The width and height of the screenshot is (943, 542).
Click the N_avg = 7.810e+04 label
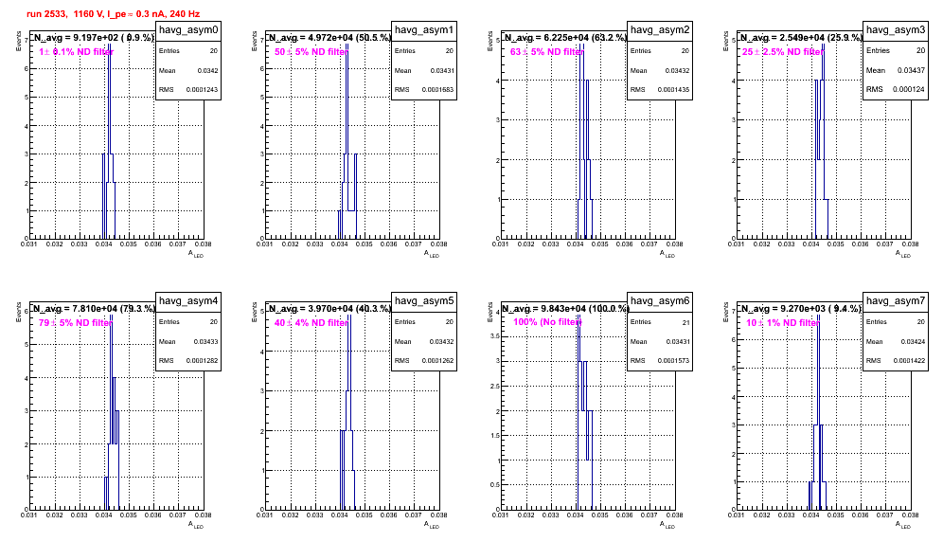pyautogui.click(x=94, y=309)
